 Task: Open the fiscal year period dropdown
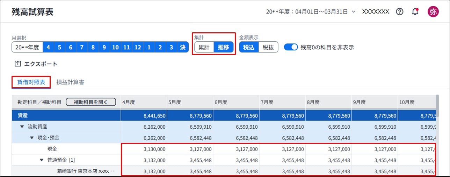pyautogui.click(x=311, y=11)
